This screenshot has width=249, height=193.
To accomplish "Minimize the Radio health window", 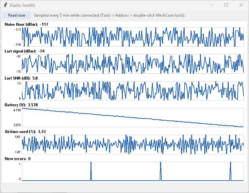I will pyautogui.click(x=211, y=5).
